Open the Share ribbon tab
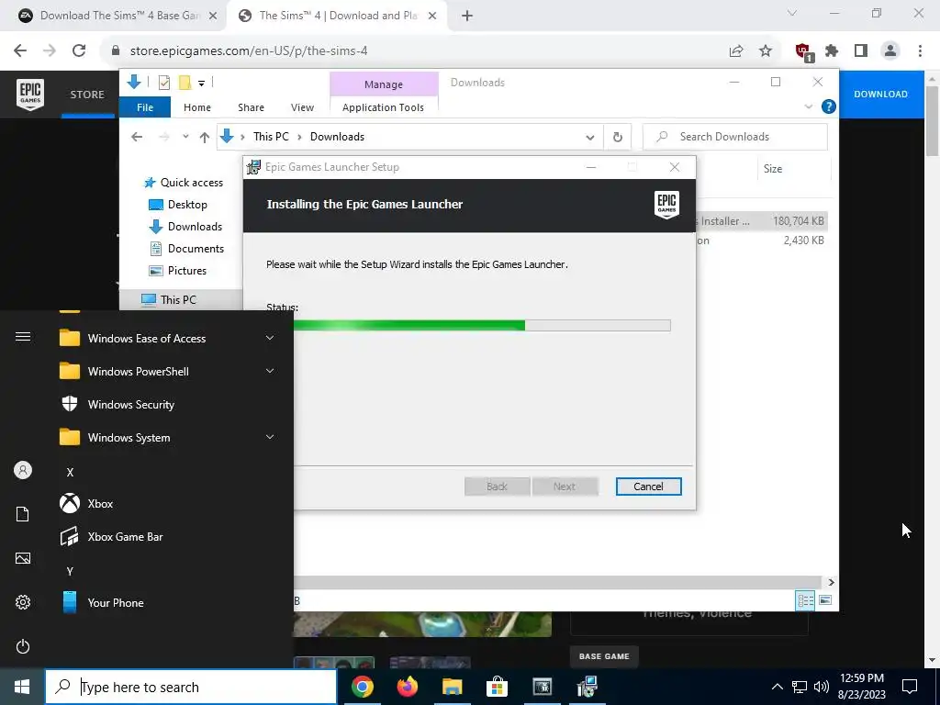The image size is (940, 705). coord(251,107)
